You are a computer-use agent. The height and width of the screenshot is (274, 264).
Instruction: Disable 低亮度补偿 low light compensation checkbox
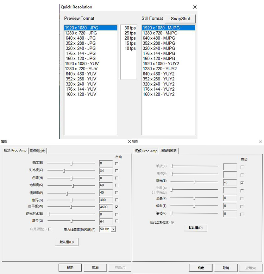coord(172,222)
